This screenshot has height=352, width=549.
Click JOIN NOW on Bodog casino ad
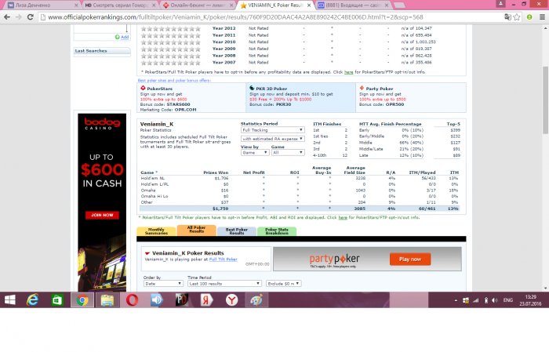(x=102, y=215)
